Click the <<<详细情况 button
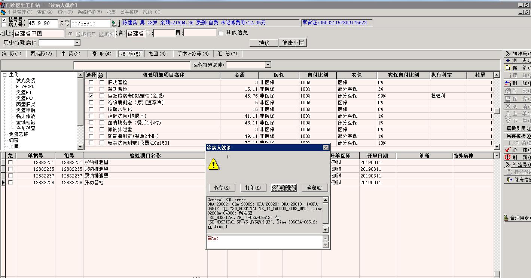Screen dimensions: 531x278 (x=284, y=188)
